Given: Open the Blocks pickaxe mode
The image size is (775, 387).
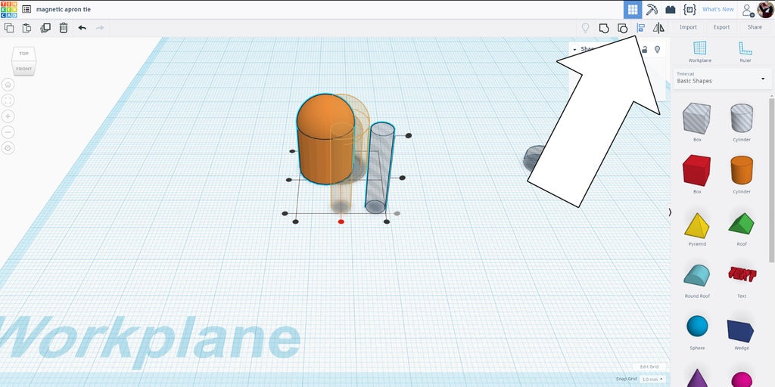Looking at the screenshot, I should (652, 9).
